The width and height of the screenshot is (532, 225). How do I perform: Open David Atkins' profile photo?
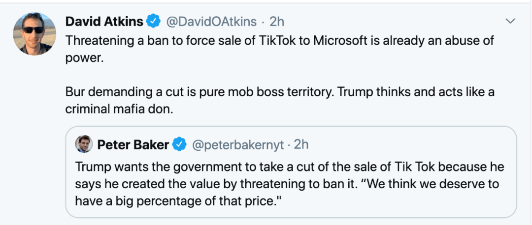34,33
